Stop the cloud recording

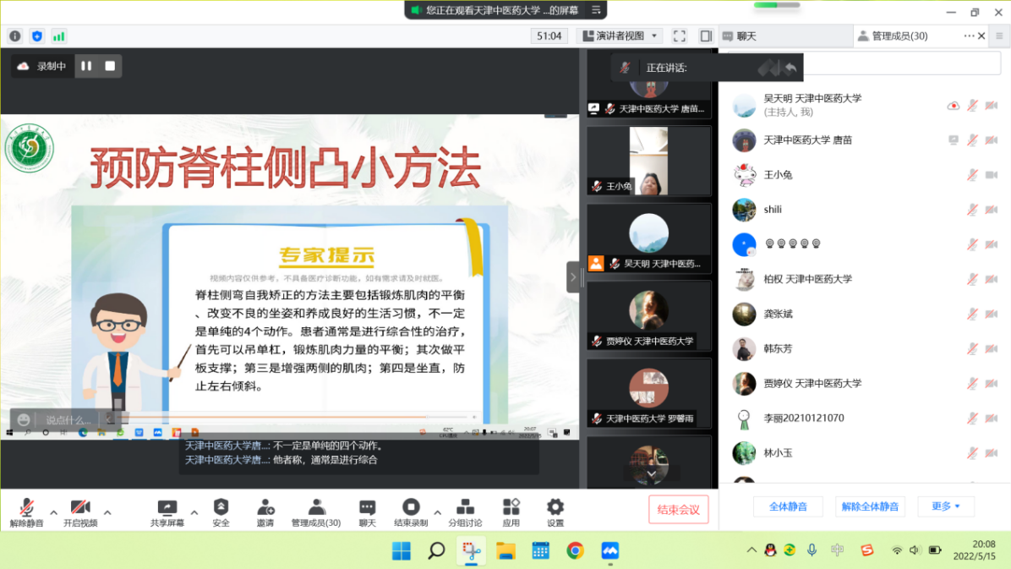(x=110, y=66)
